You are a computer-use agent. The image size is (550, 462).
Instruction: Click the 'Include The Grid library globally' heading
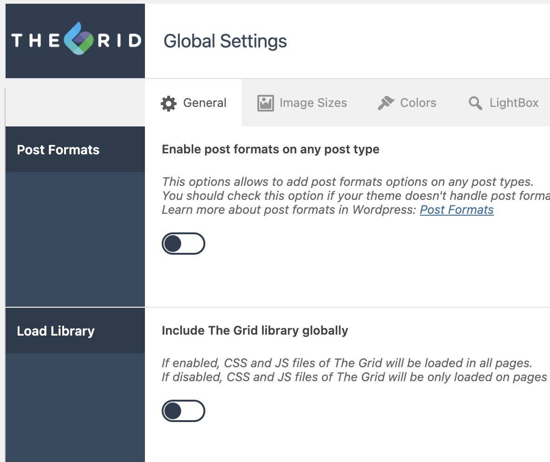click(255, 330)
